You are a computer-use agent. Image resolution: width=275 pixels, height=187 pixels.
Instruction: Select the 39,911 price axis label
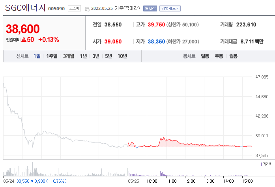point(262,136)
